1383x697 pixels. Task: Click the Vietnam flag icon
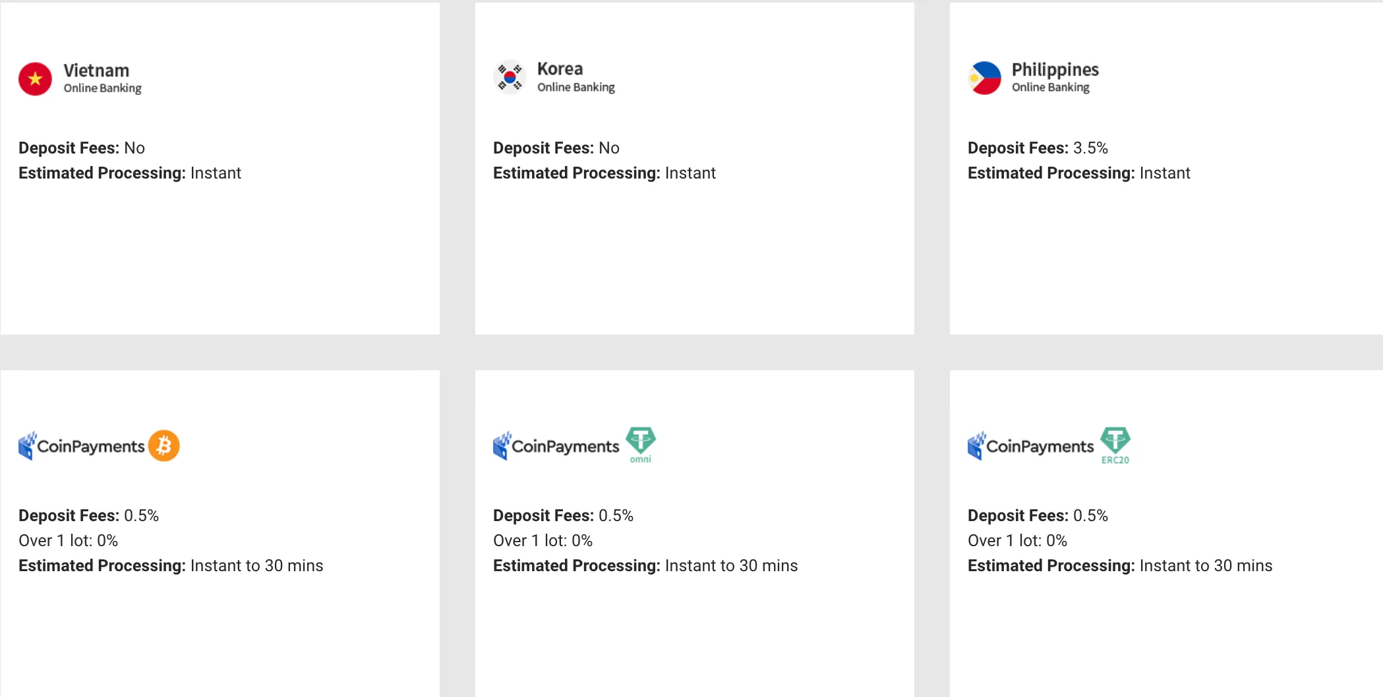point(35,79)
